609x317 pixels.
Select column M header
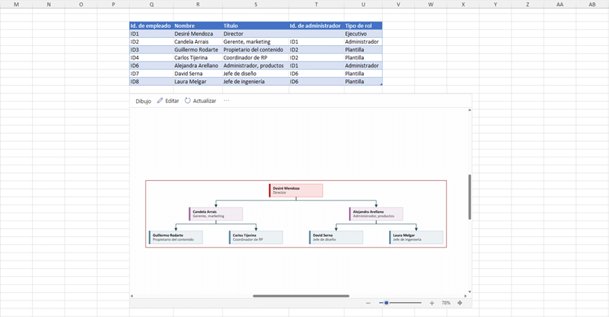click(x=16, y=4)
